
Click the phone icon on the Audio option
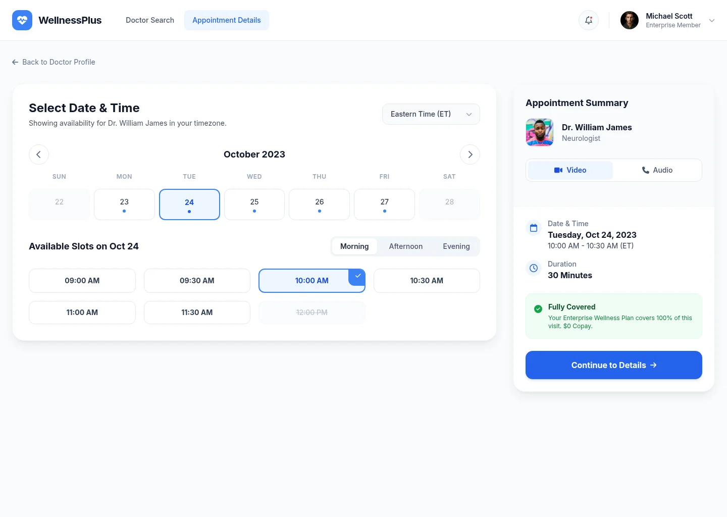coord(646,170)
